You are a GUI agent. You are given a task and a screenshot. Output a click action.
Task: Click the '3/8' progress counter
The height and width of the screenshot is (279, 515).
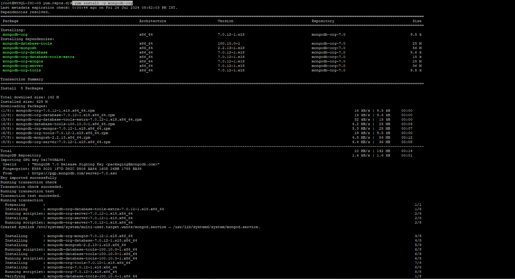[x=418, y=236]
